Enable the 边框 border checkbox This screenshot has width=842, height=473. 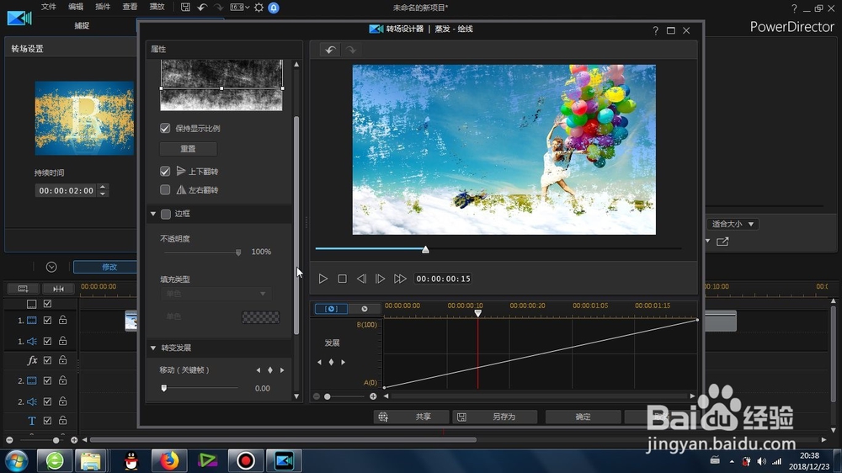pos(166,214)
